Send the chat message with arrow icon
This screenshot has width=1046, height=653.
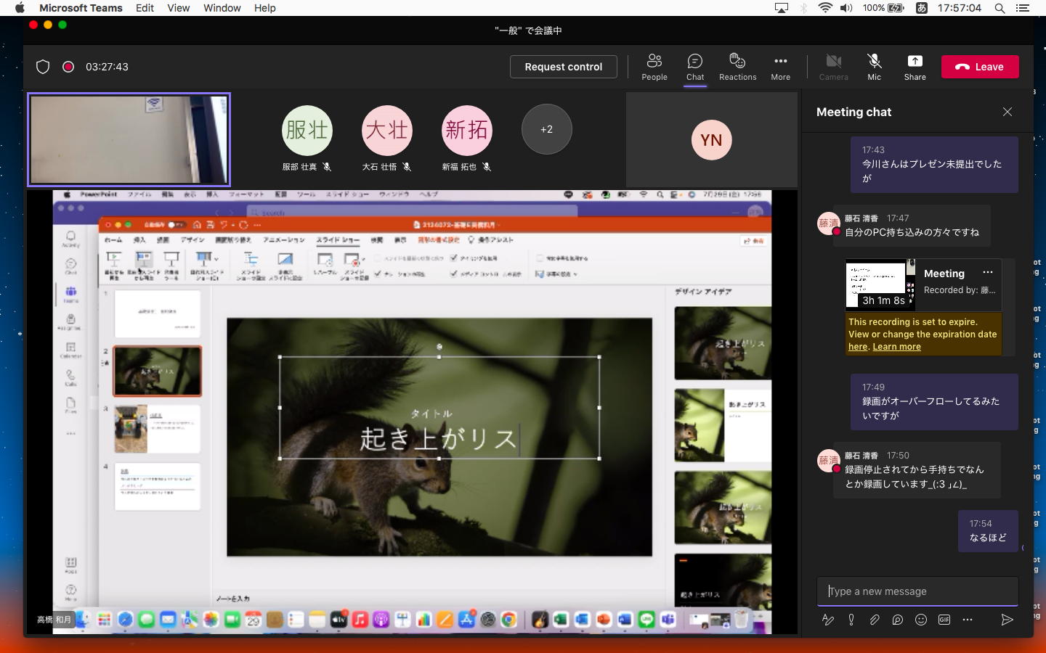[1007, 620]
